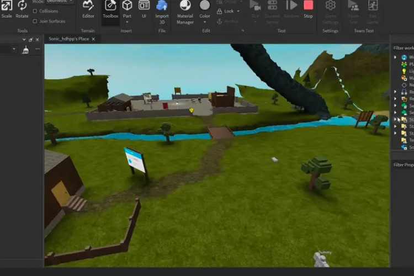Select the SoundService speaker icon
Viewport: 414px width, 276px height.
click(x=404, y=147)
